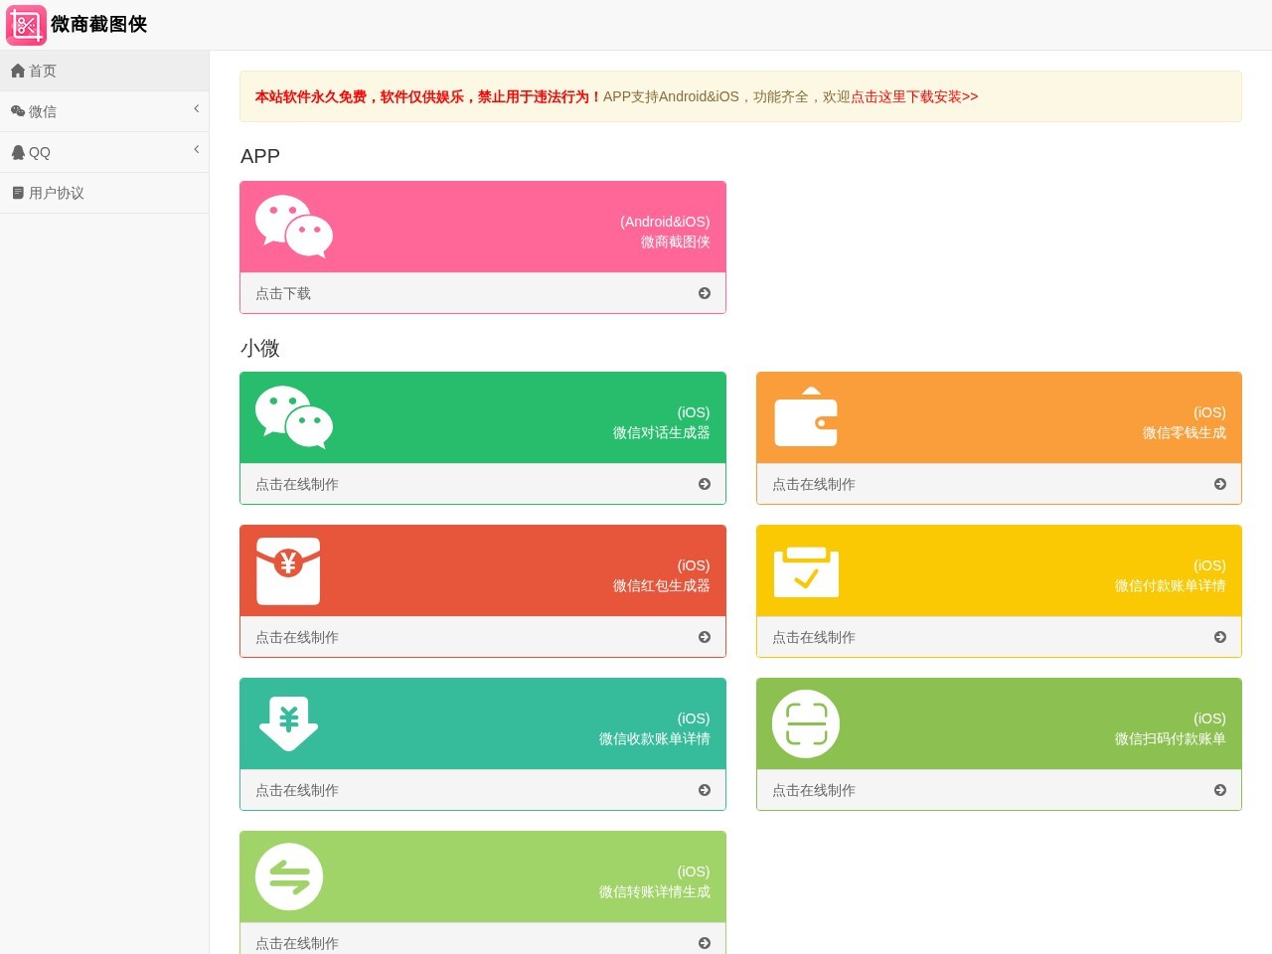Click the 微商截图侠 logo icon
1272x954 pixels.
coord(26,25)
